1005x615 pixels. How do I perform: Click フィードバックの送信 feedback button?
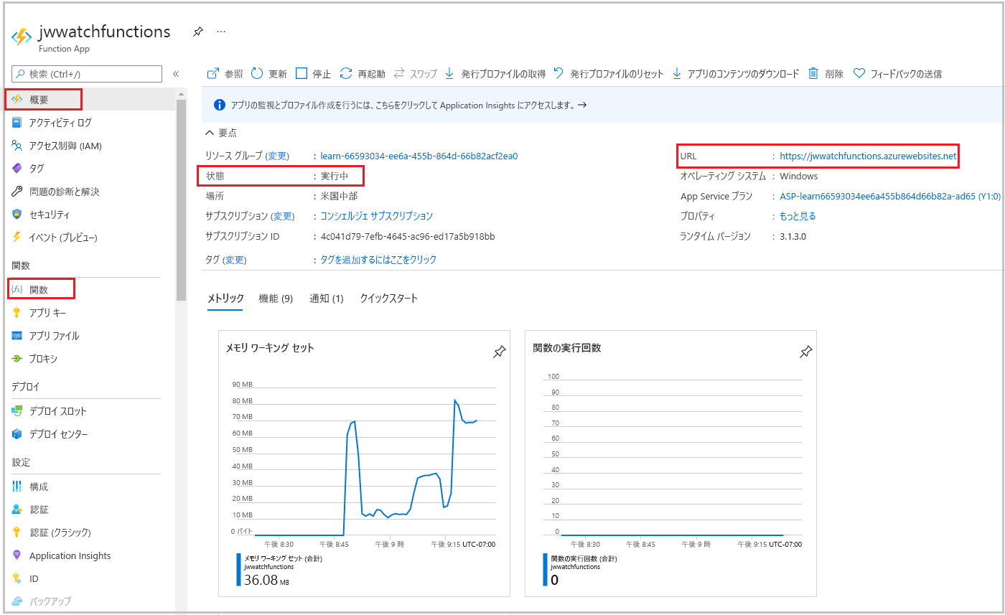897,74
